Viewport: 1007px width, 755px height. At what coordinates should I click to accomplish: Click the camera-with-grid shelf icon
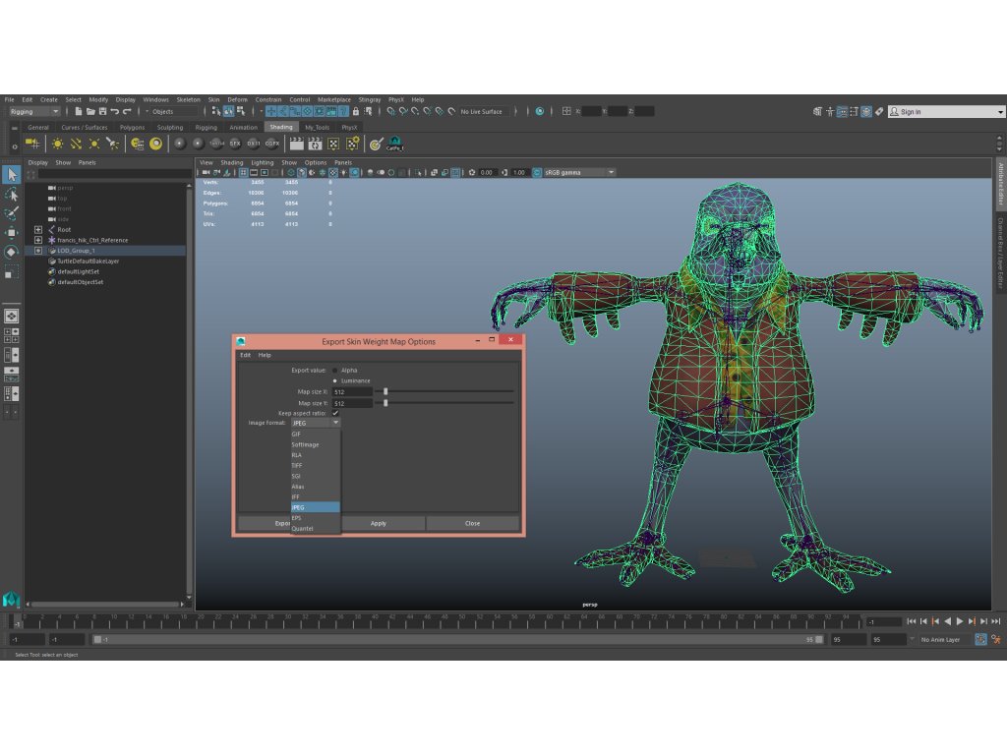tap(32, 144)
